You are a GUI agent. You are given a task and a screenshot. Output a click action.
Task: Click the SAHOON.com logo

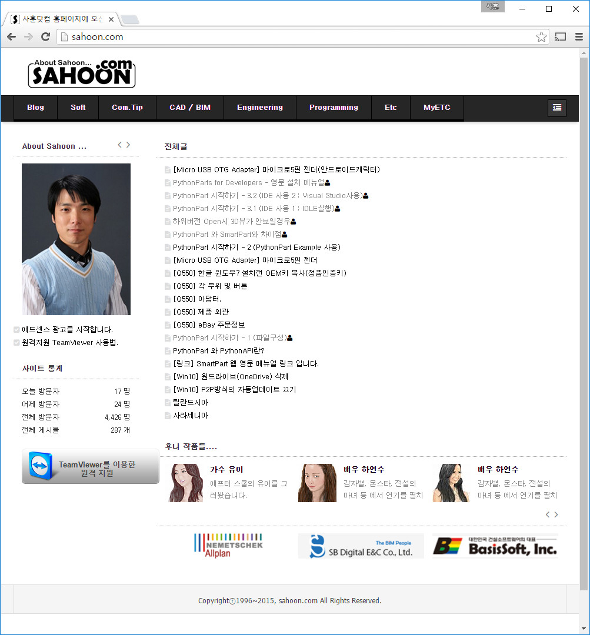click(81, 73)
